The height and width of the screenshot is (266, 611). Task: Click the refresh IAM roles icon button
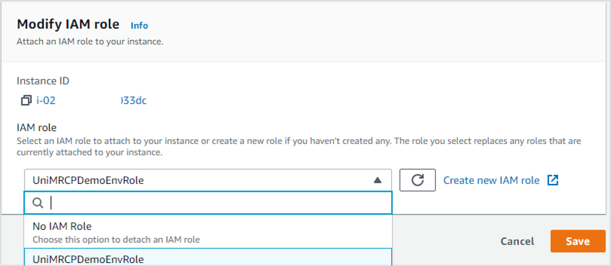418,180
